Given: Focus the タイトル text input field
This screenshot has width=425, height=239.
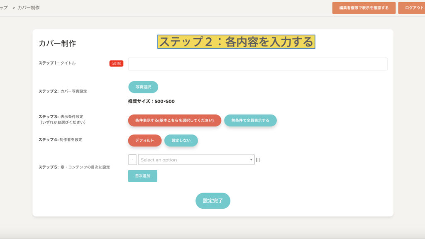Looking at the screenshot, I should 257,64.
